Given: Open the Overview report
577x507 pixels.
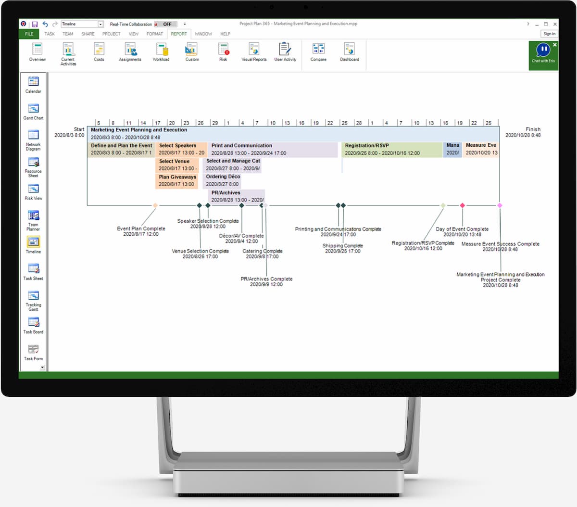Looking at the screenshot, I should (x=37, y=52).
